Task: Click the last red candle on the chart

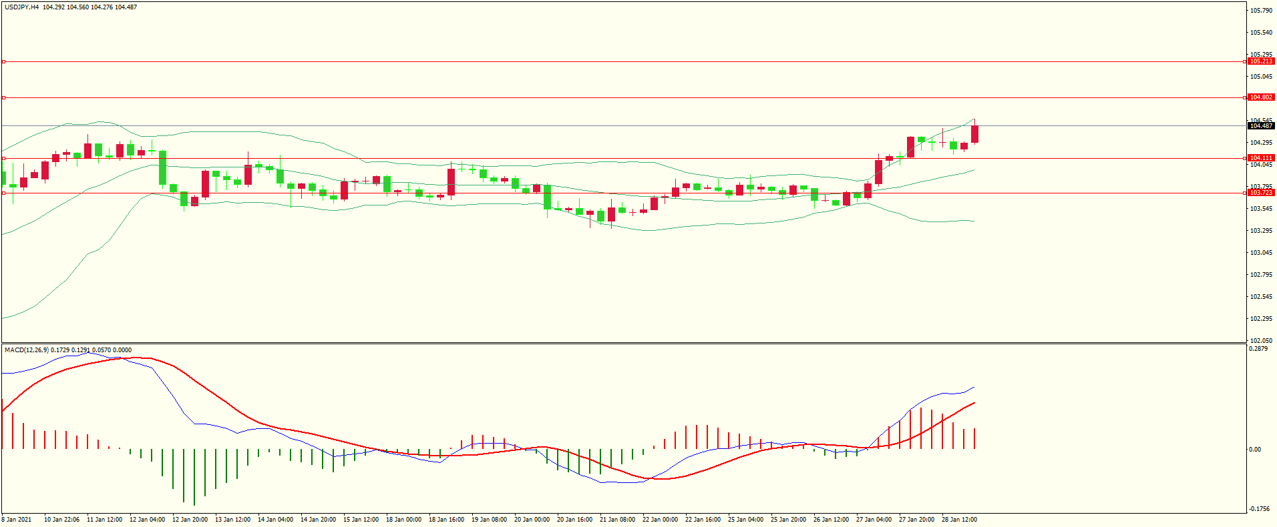Action: pos(975,134)
